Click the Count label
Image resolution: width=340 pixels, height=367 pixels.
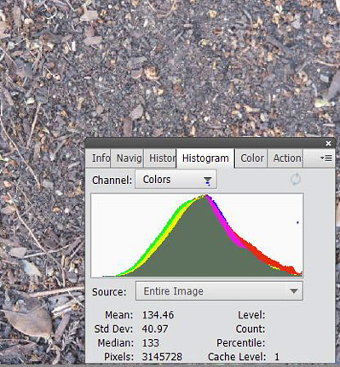click(x=251, y=329)
